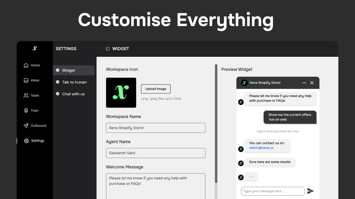Image resolution: width=355 pixels, height=199 pixels.
Task: Open the Home icon in sidebar
Action: point(26,65)
